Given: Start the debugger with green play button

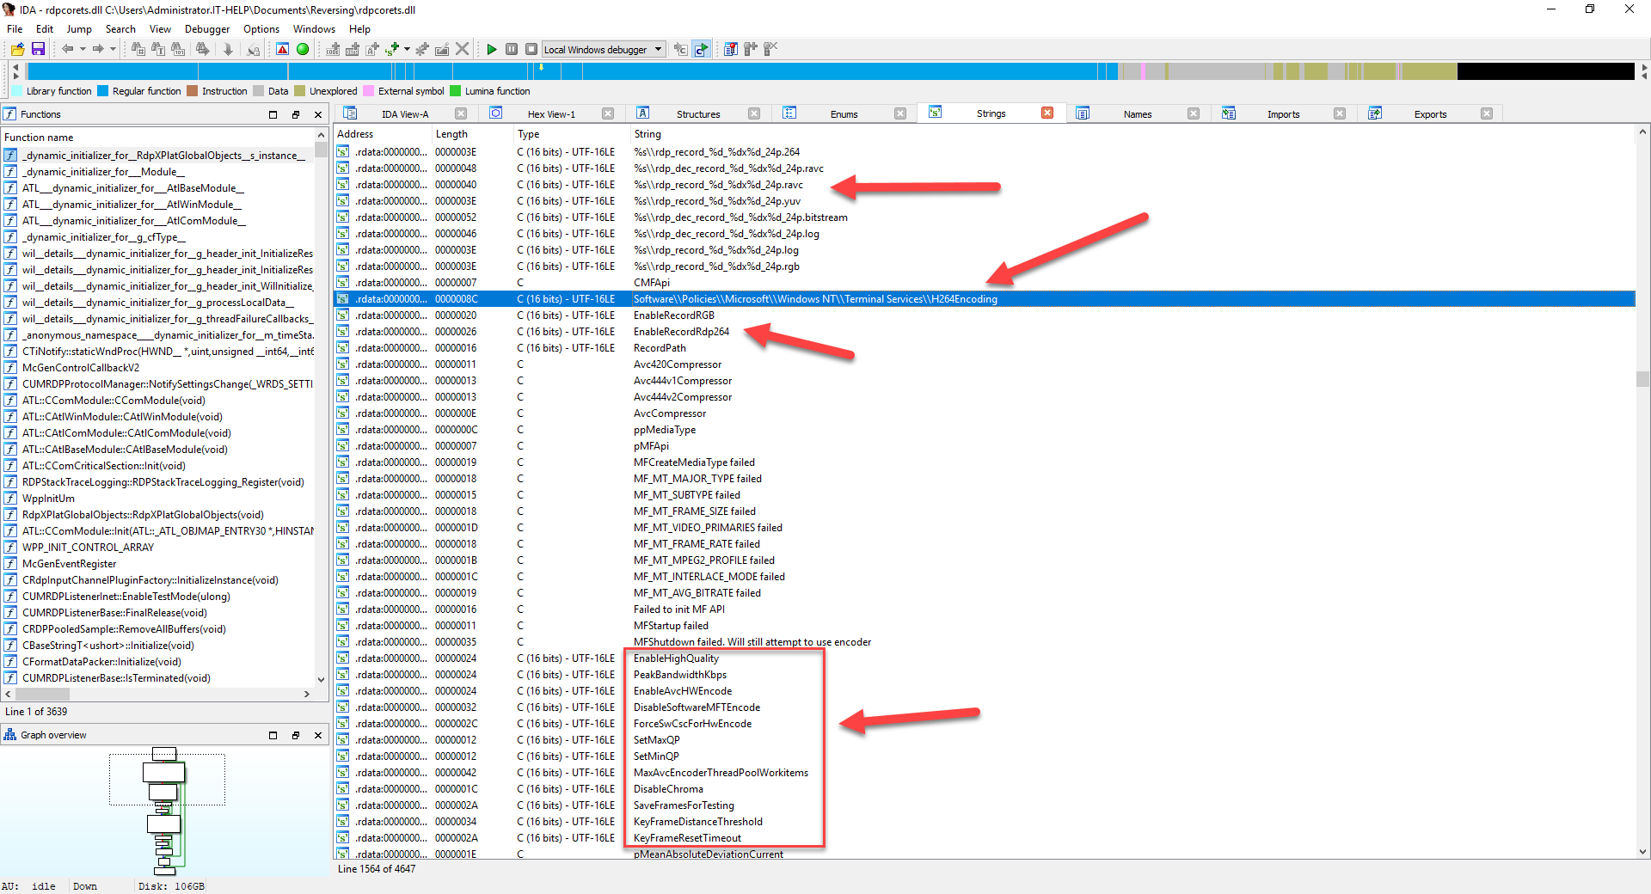Looking at the screenshot, I should [x=491, y=49].
